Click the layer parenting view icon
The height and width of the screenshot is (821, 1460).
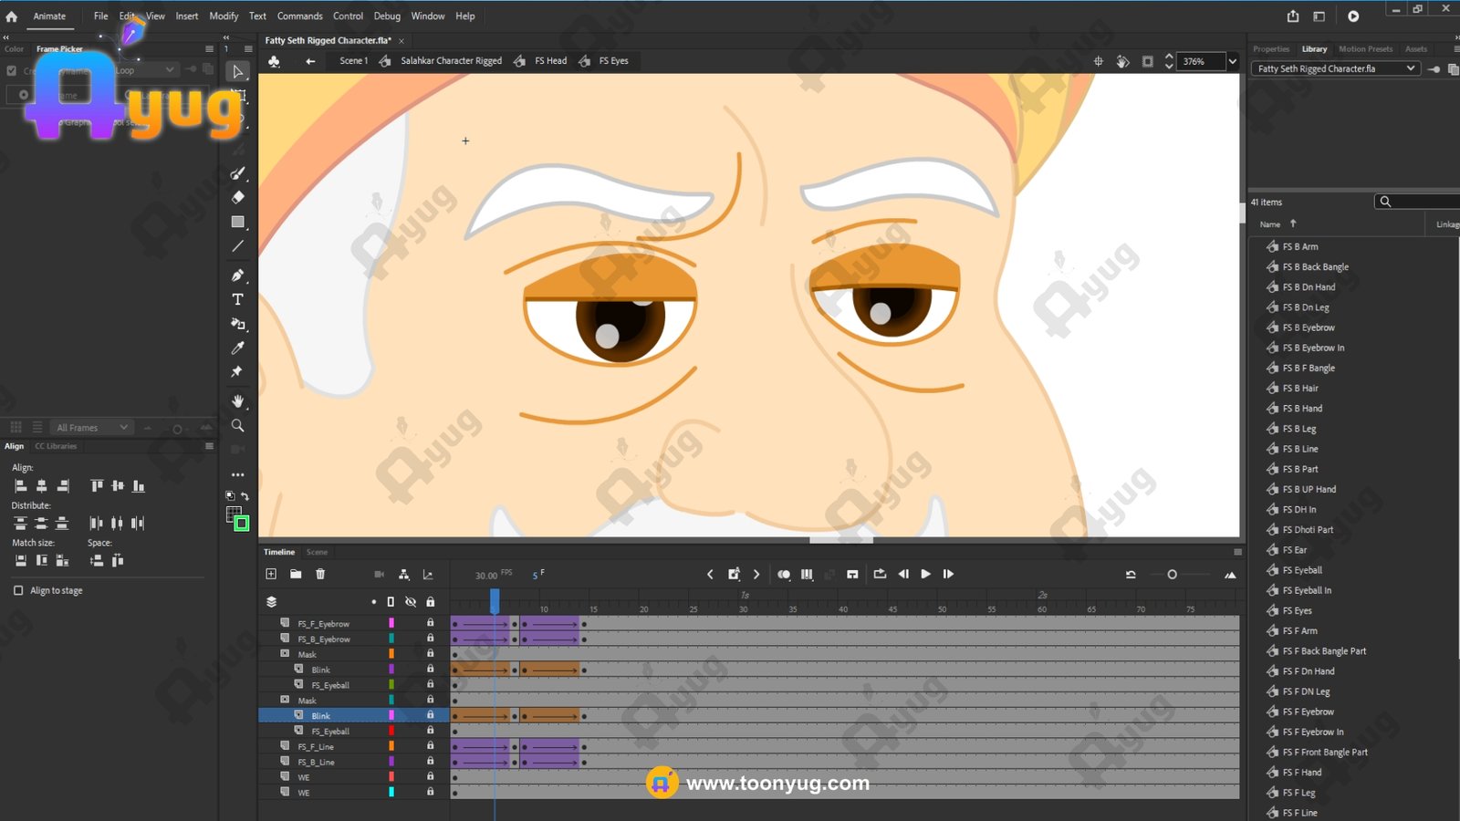click(x=404, y=575)
